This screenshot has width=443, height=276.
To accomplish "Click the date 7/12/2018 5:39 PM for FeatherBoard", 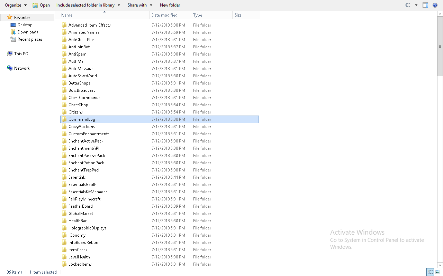I will (168, 206).
